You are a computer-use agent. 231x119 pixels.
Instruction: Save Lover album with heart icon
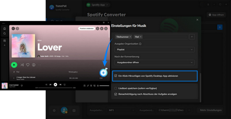point(28,65)
